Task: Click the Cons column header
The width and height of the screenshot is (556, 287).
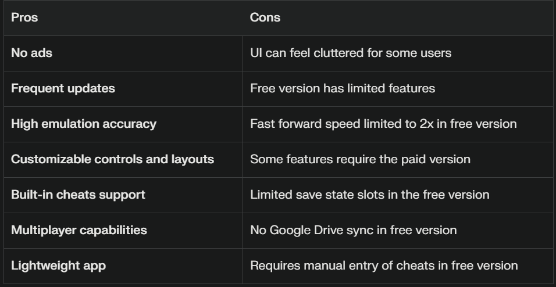Action: (265, 17)
